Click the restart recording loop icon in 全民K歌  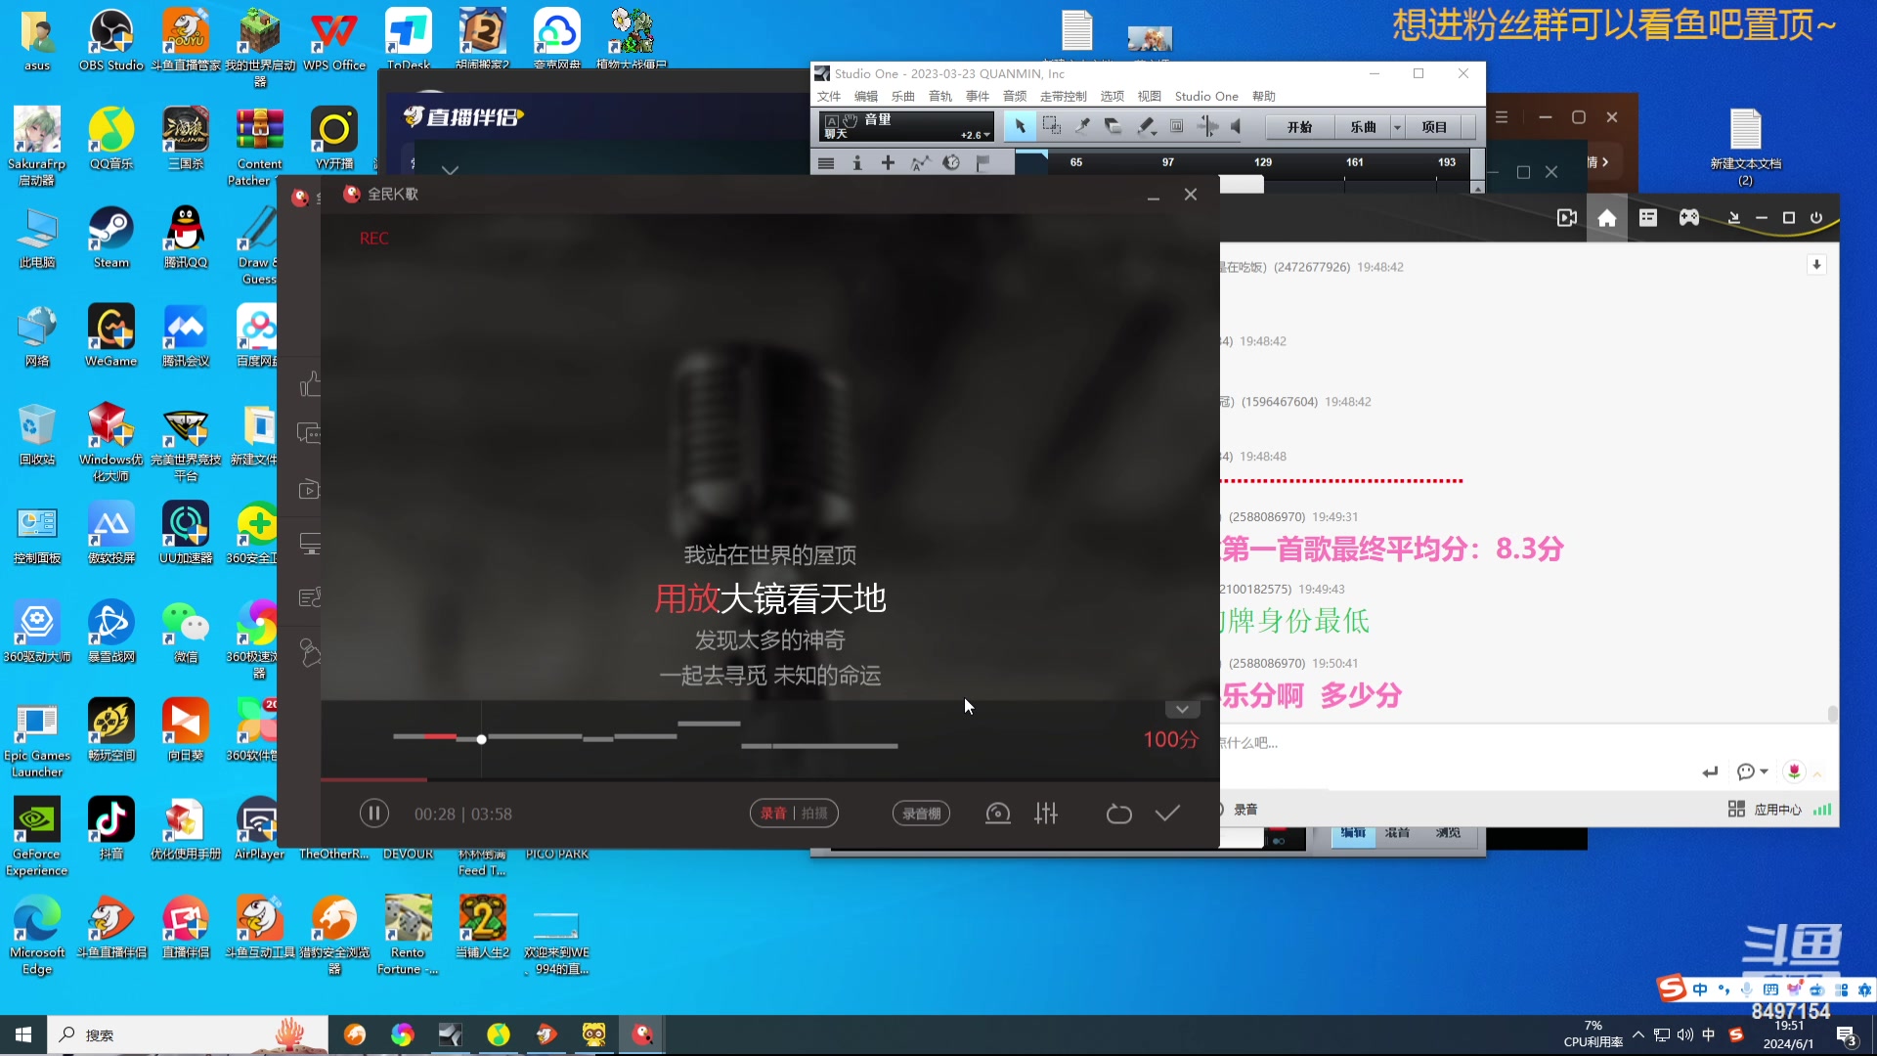coord(1119,814)
